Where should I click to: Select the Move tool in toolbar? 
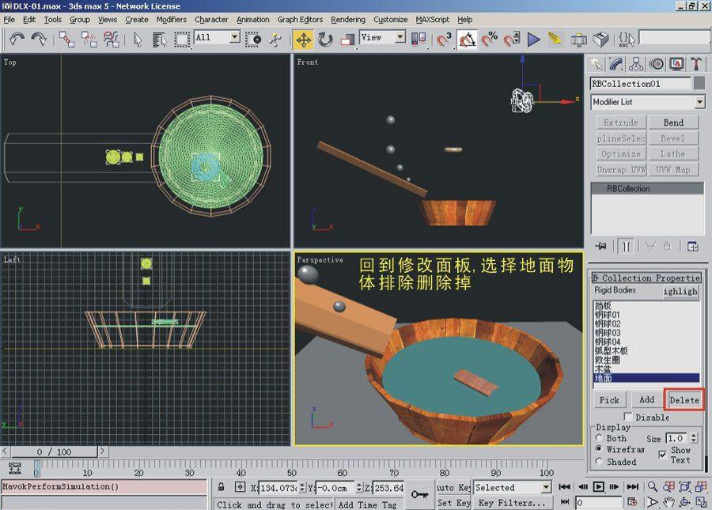304,39
